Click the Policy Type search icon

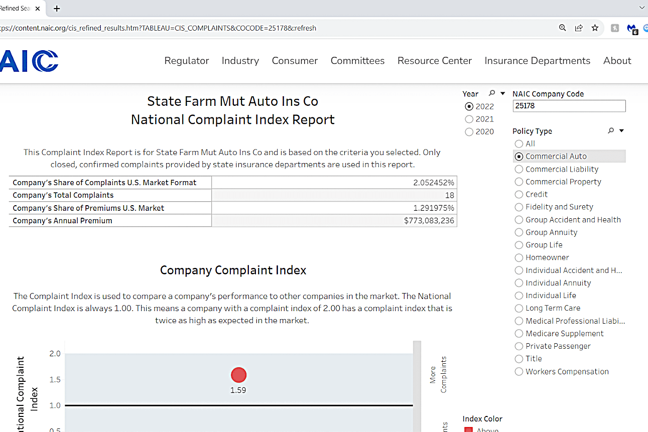[x=611, y=130]
